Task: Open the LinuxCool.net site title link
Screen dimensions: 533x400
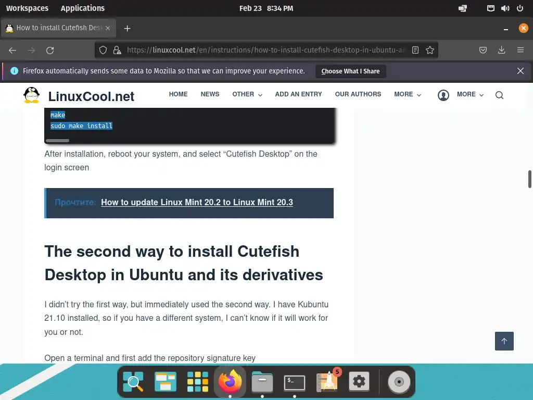Action: click(x=91, y=96)
